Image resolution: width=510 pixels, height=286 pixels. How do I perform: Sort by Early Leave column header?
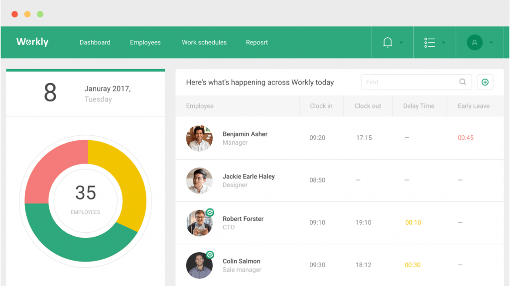[x=474, y=106]
